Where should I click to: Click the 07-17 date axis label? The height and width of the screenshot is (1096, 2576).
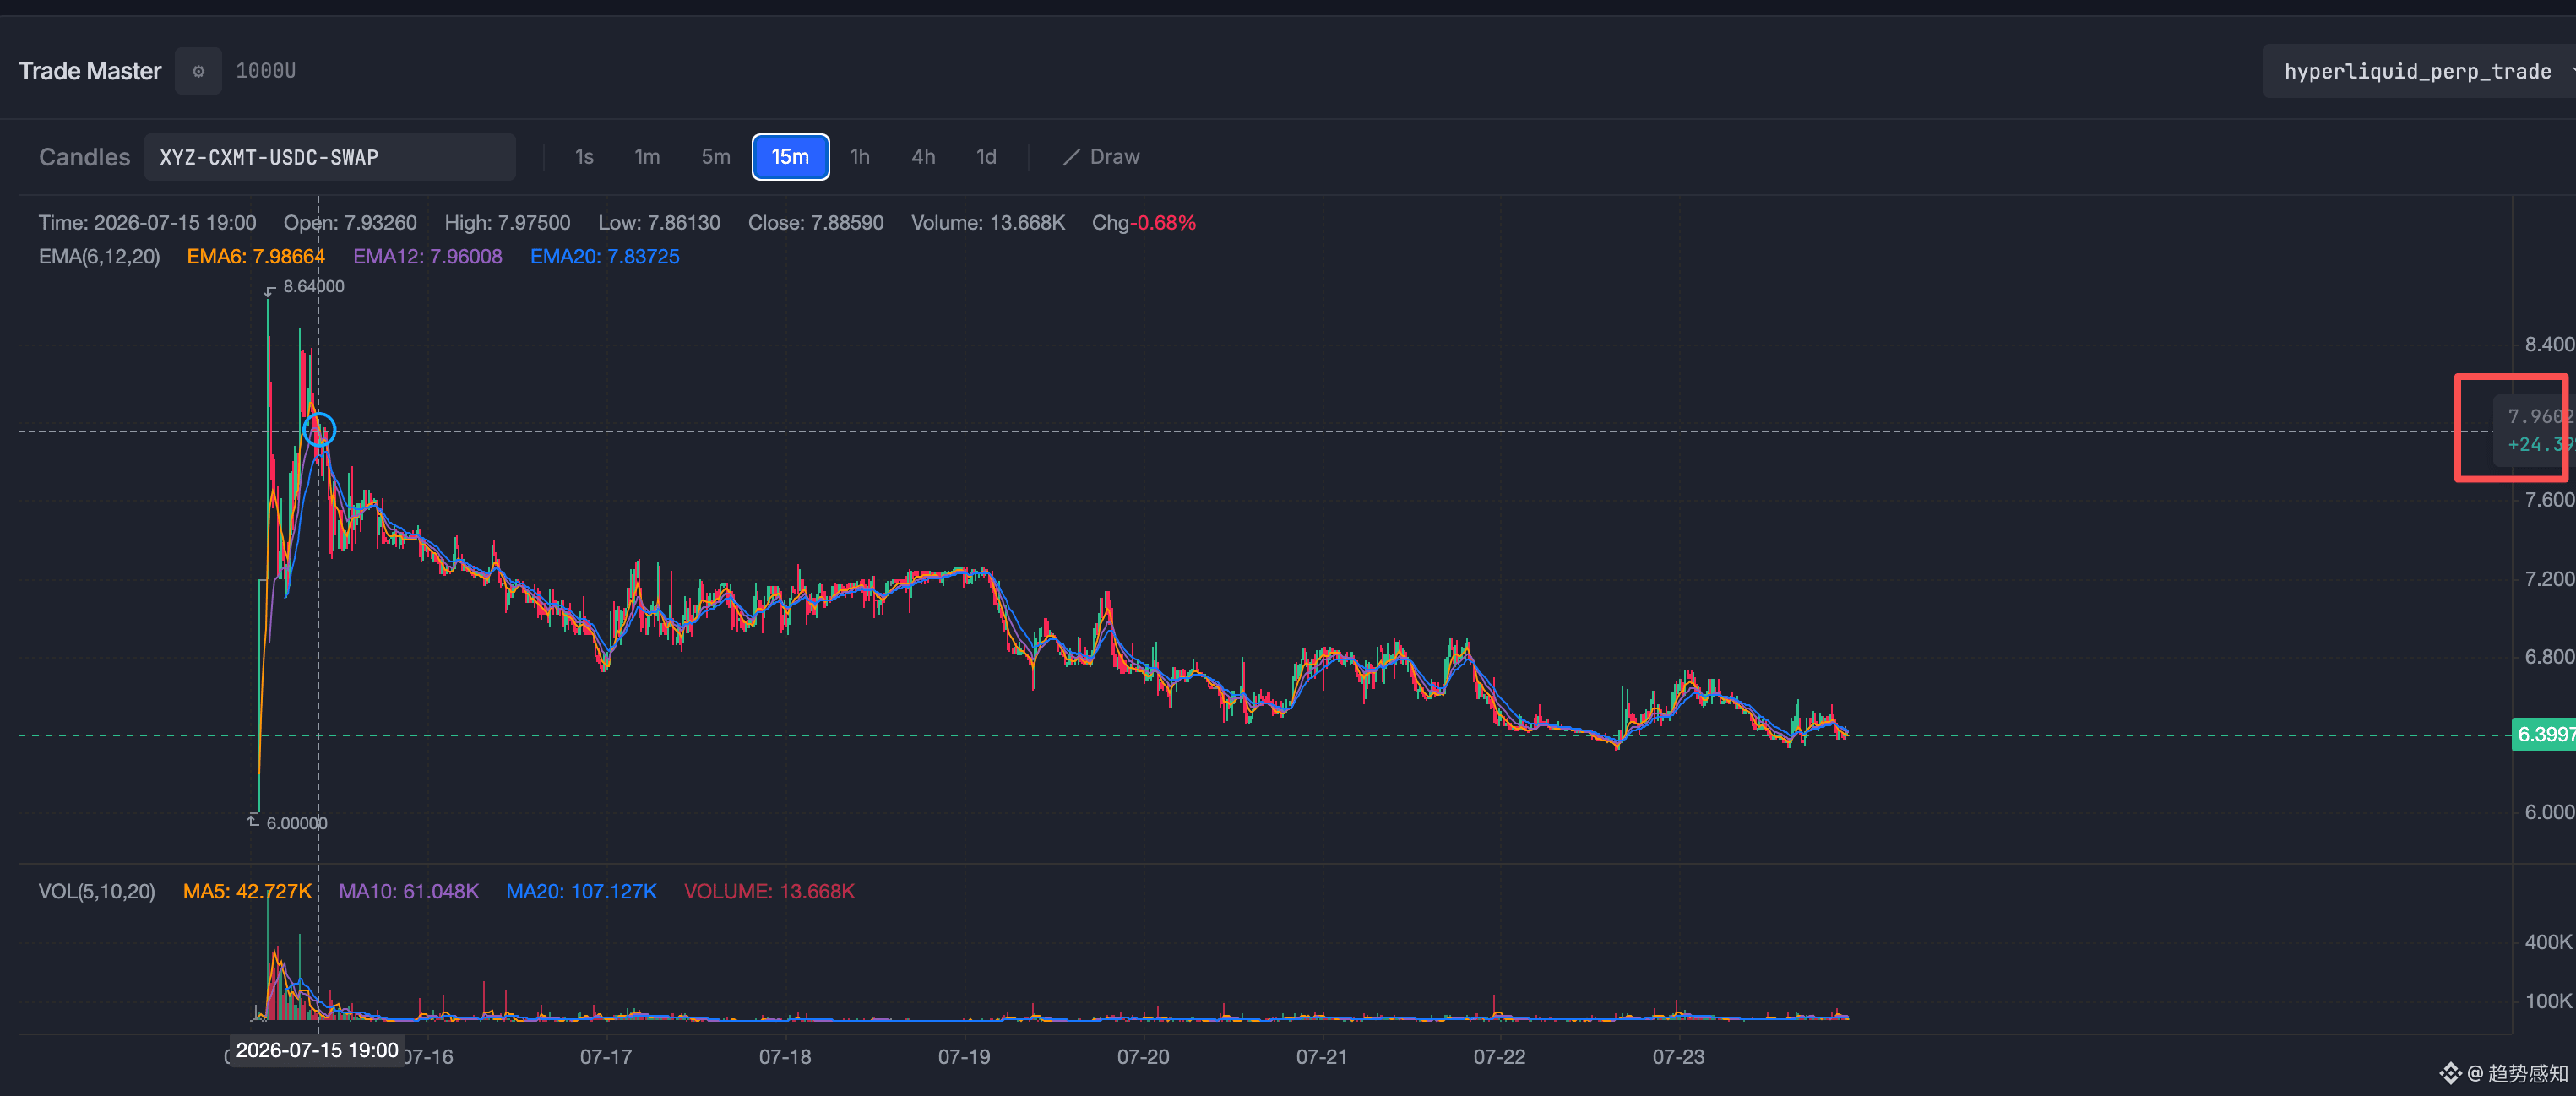click(606, 1057)
